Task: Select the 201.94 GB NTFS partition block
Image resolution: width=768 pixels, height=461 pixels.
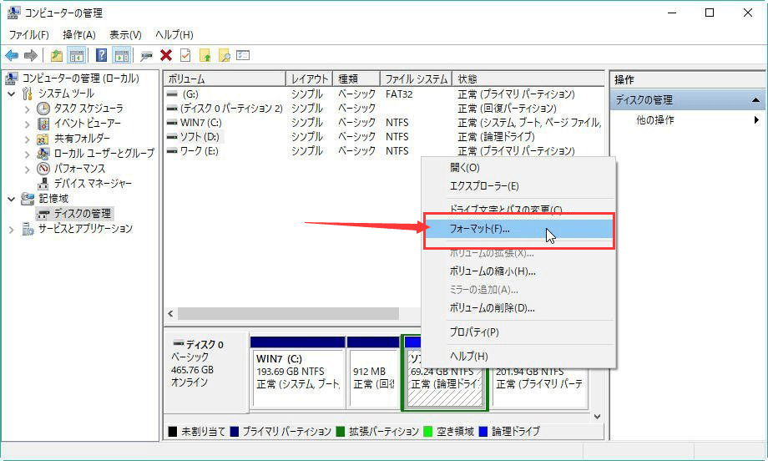Action: (540, 387)
